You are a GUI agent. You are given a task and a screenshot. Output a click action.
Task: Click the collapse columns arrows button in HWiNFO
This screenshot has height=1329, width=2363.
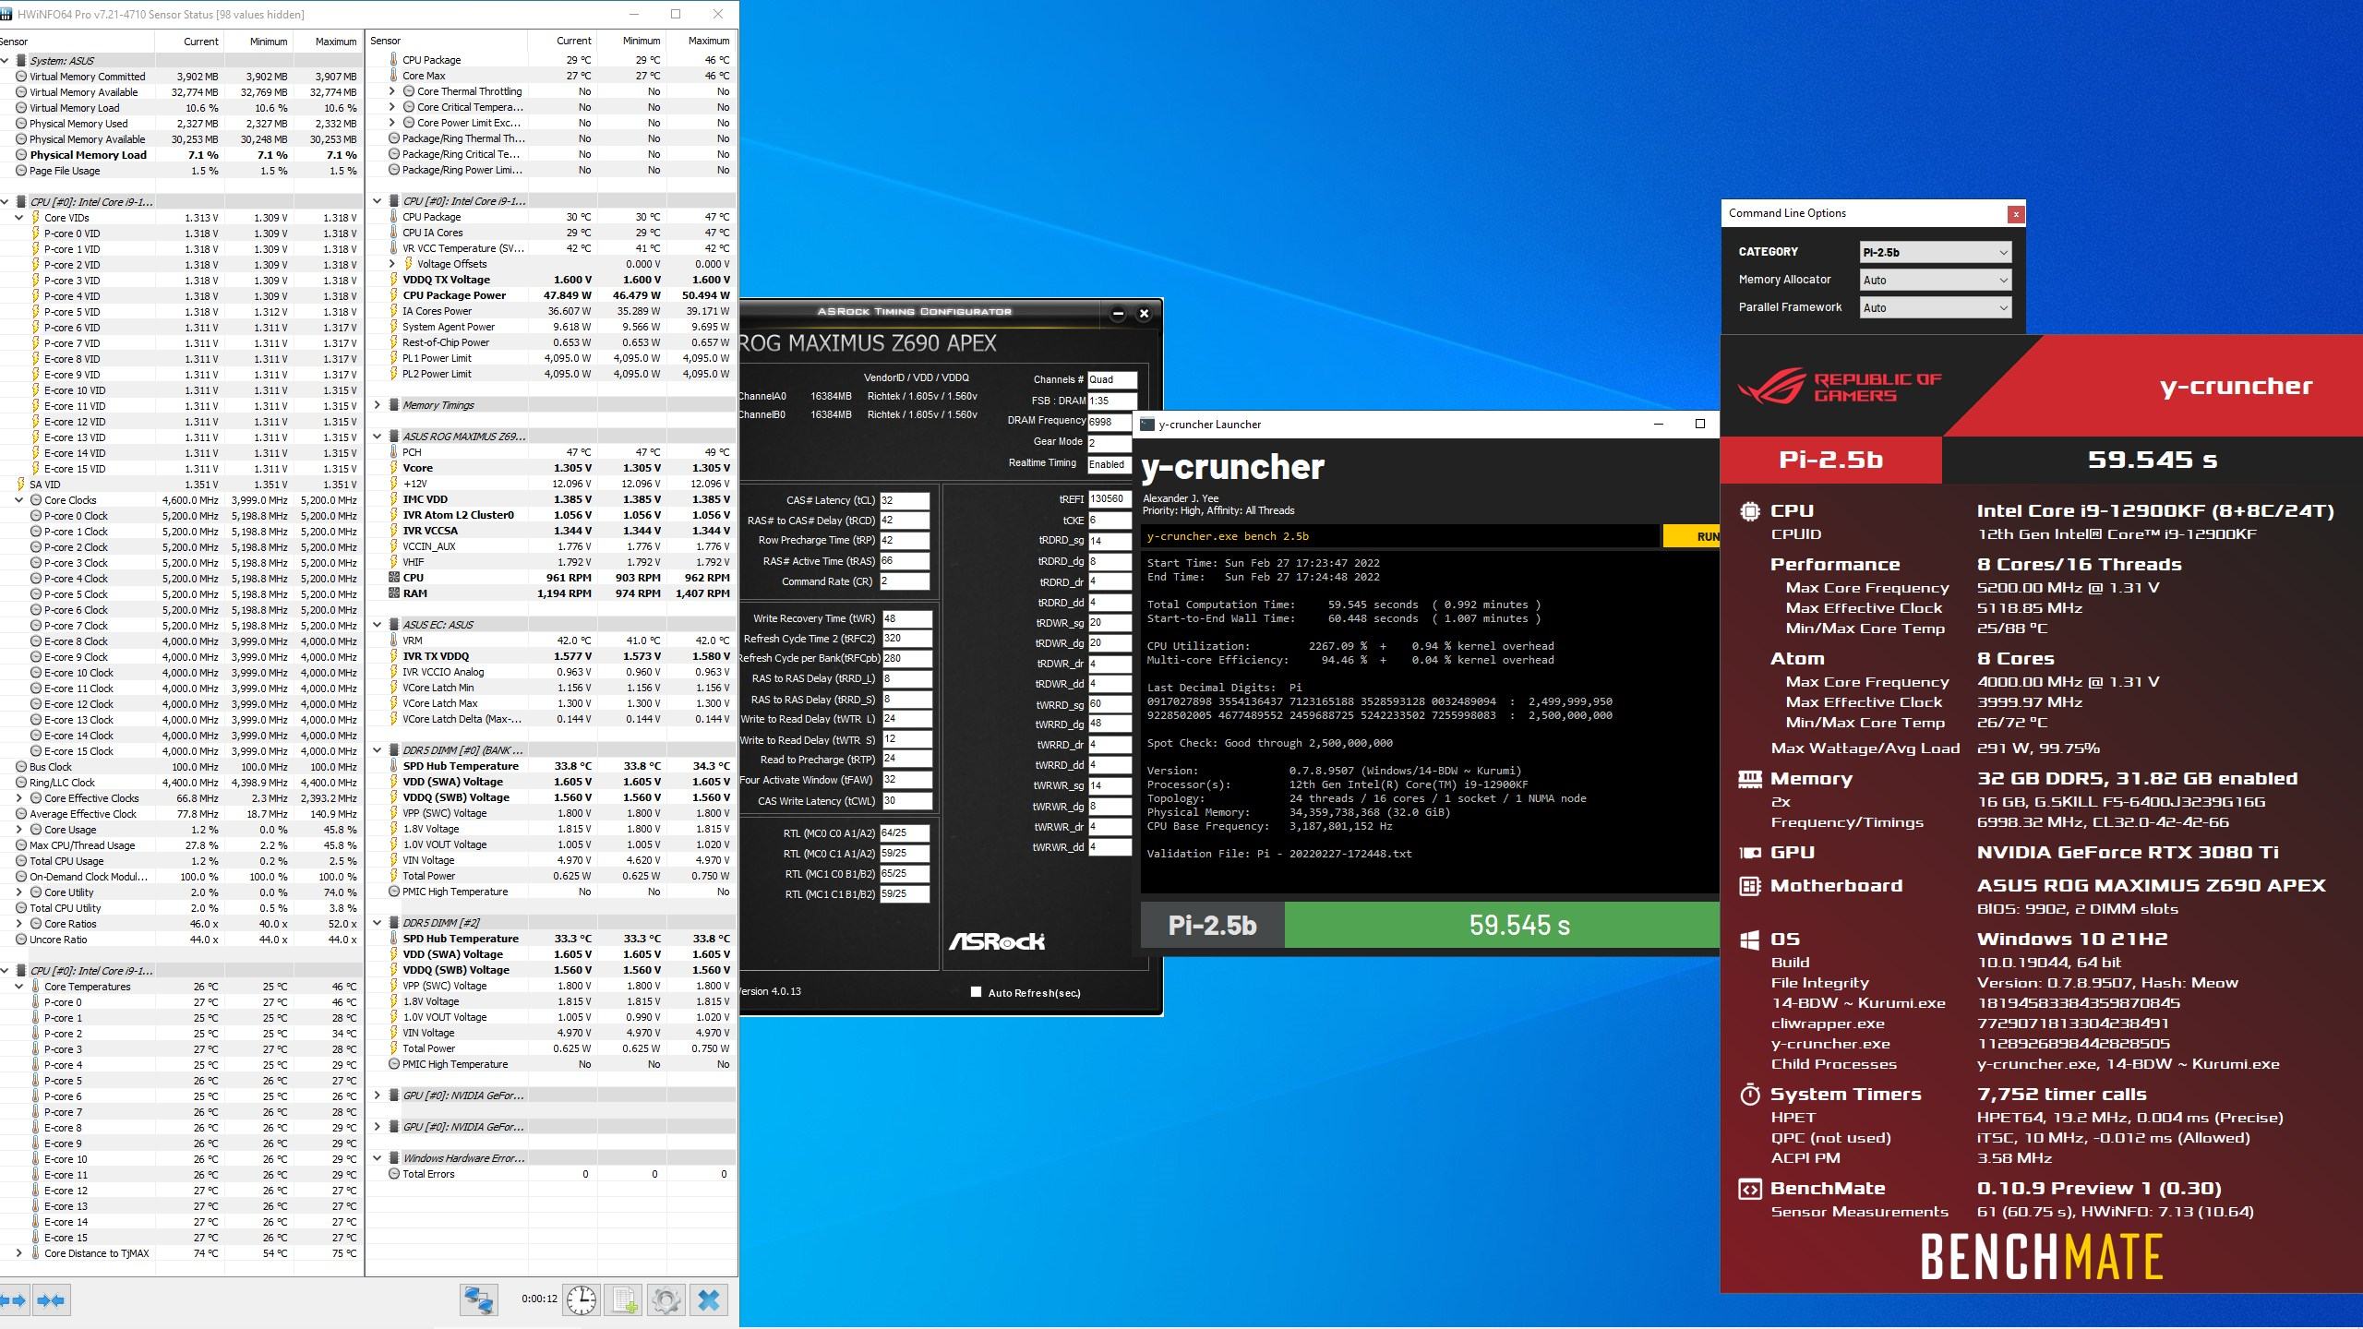tap(51, 1300)
